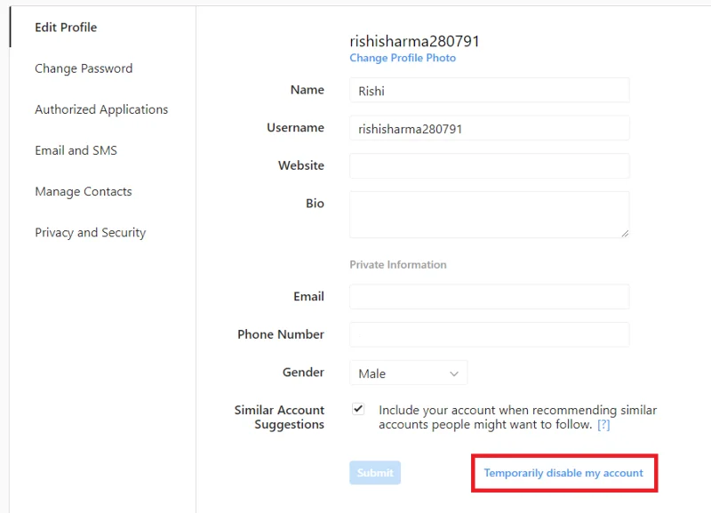Click Temporarily disable my account link

[x=563, y=473]
